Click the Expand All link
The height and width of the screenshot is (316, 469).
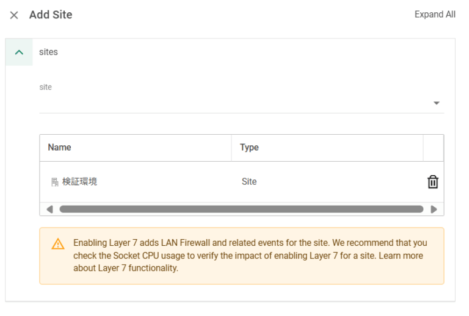[435, 15]
